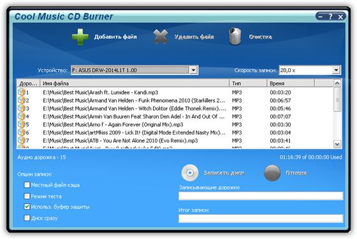Viewport: 357px width, 239px height.
Task: Uncheck the Использ. буфер защиты checkbox
Action: (27, 206)
